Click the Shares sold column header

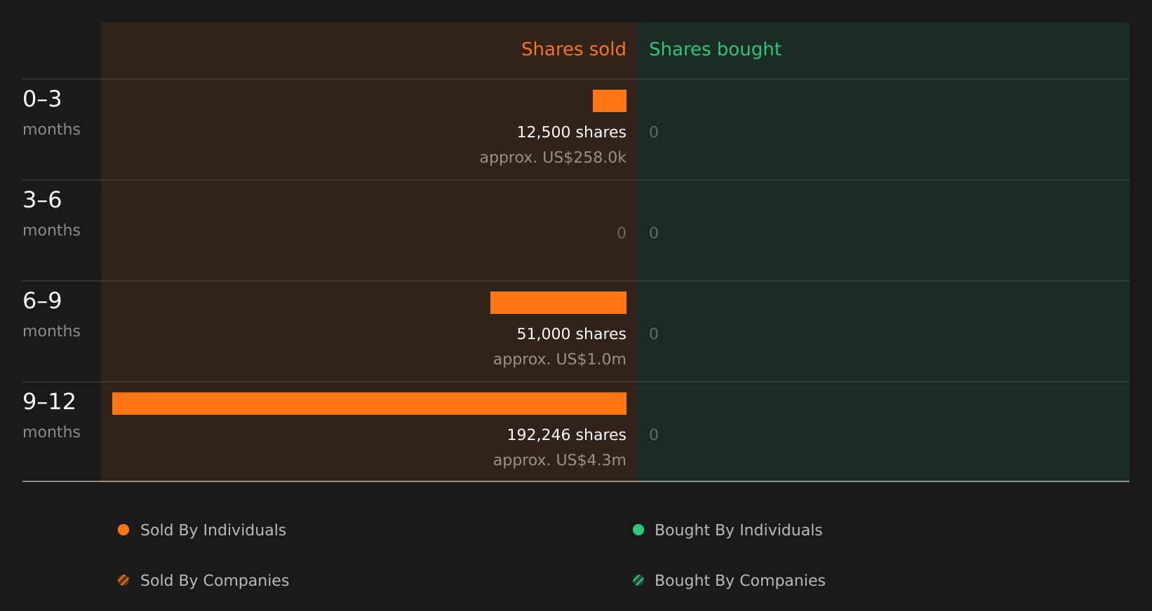click(x=573, y=49)
